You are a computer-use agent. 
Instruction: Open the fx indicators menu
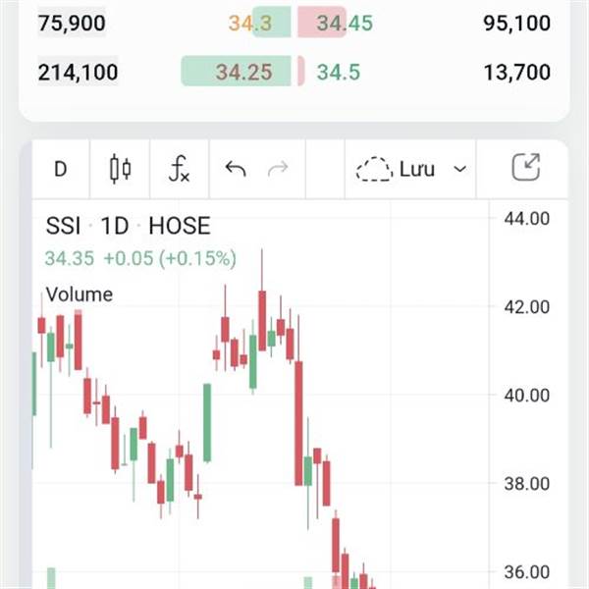tap(179, 169)
